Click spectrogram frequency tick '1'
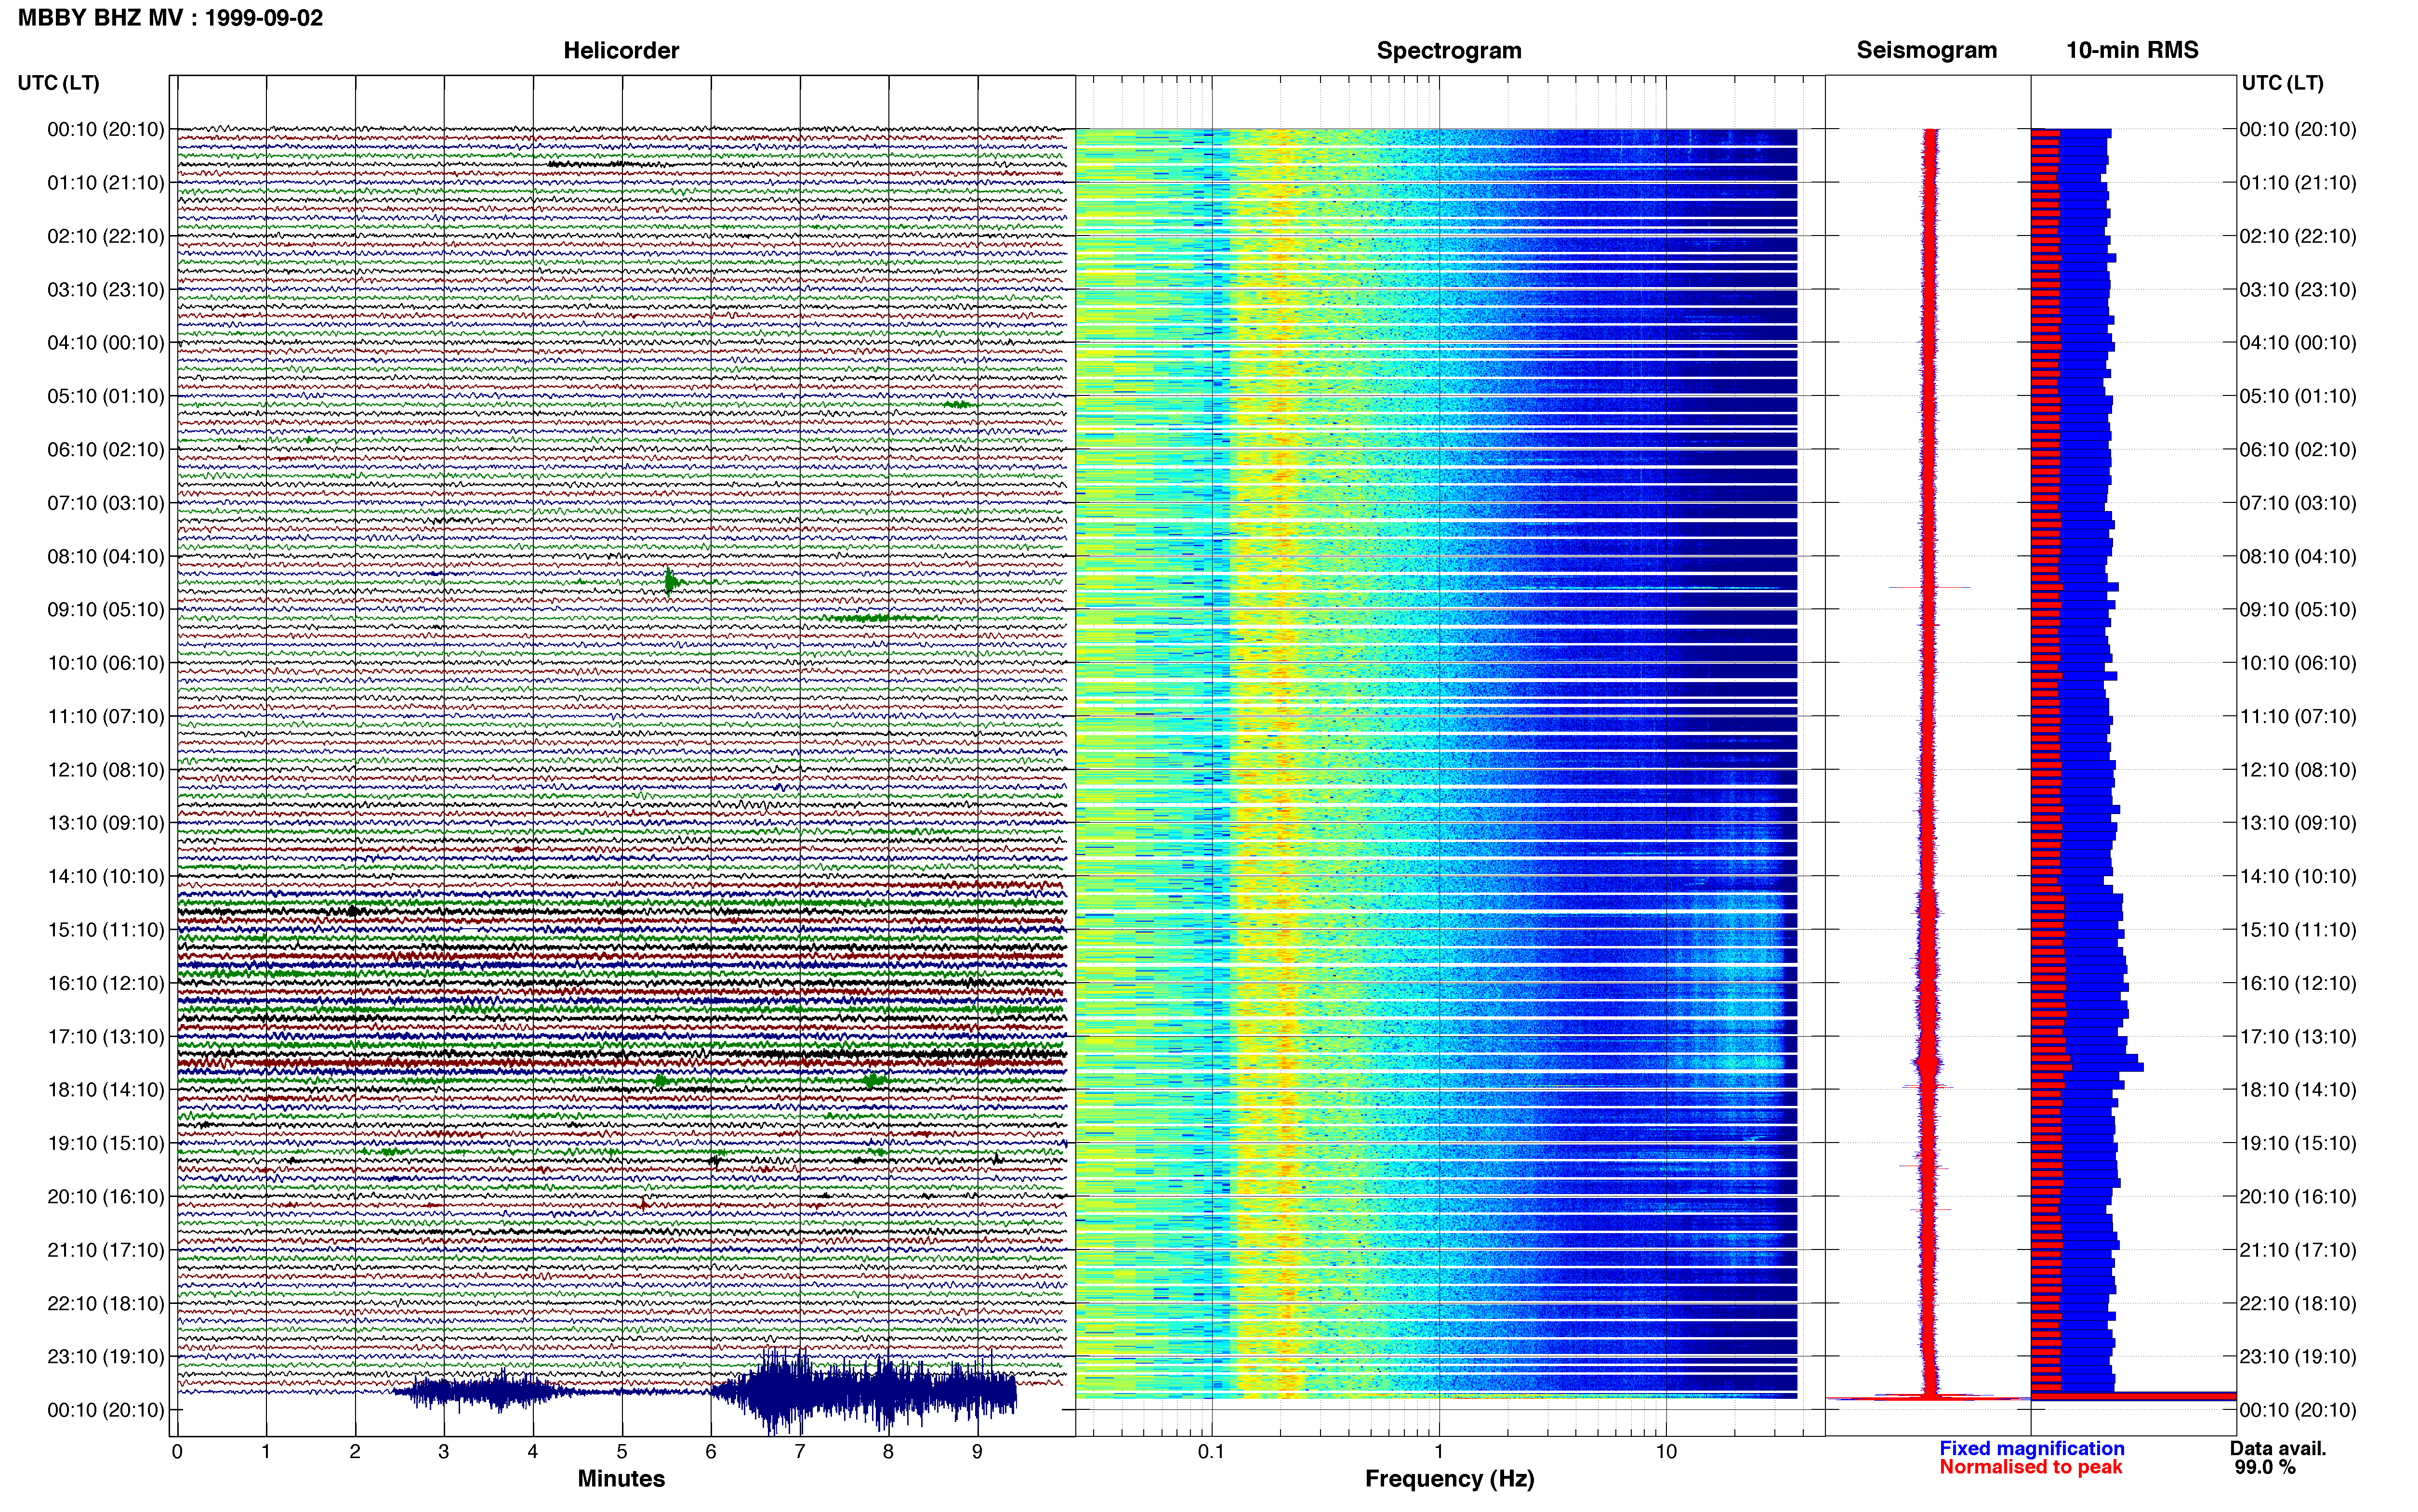The image size is (2418, 1512). click(x=1439, y=1452)
